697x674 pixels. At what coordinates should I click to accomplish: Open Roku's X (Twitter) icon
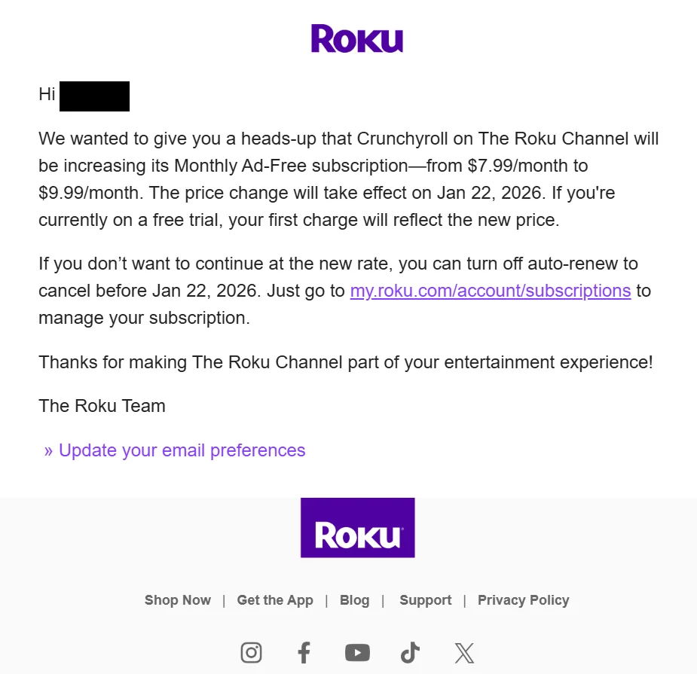pos(463,652)
